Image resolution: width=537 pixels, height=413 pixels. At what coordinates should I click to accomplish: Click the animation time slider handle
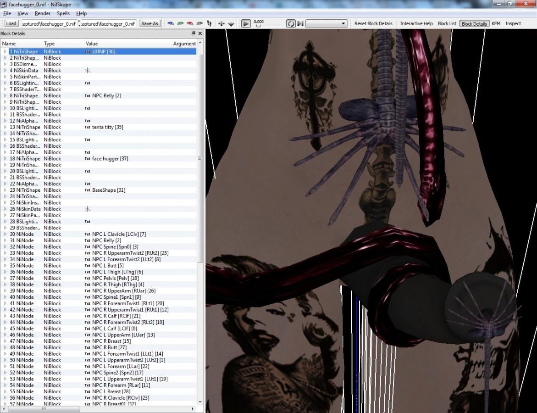click(258, 25)
